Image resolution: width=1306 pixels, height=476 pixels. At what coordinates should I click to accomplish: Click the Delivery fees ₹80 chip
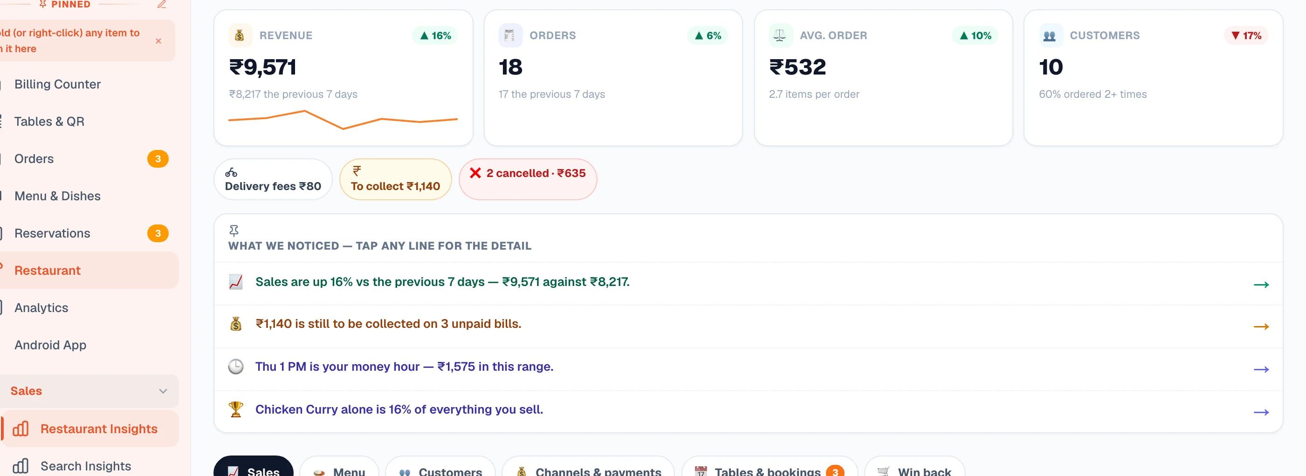[x=273, y=179]
